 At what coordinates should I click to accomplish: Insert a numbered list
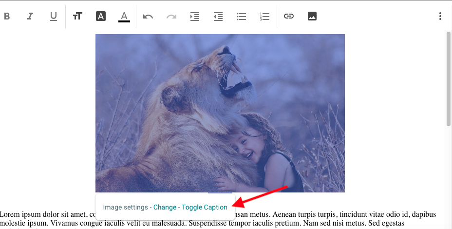265,16
